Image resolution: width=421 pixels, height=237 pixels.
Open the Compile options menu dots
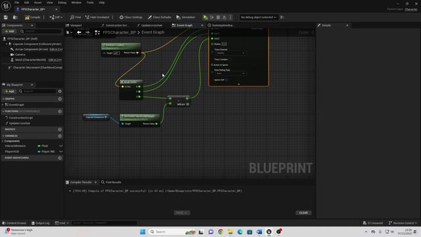(x=44, y=17)
